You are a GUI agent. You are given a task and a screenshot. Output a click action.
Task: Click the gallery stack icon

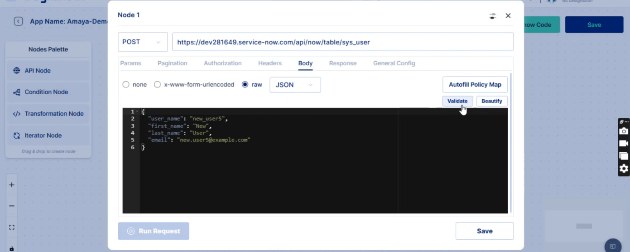pyautogui.click(x=624, y=156)
